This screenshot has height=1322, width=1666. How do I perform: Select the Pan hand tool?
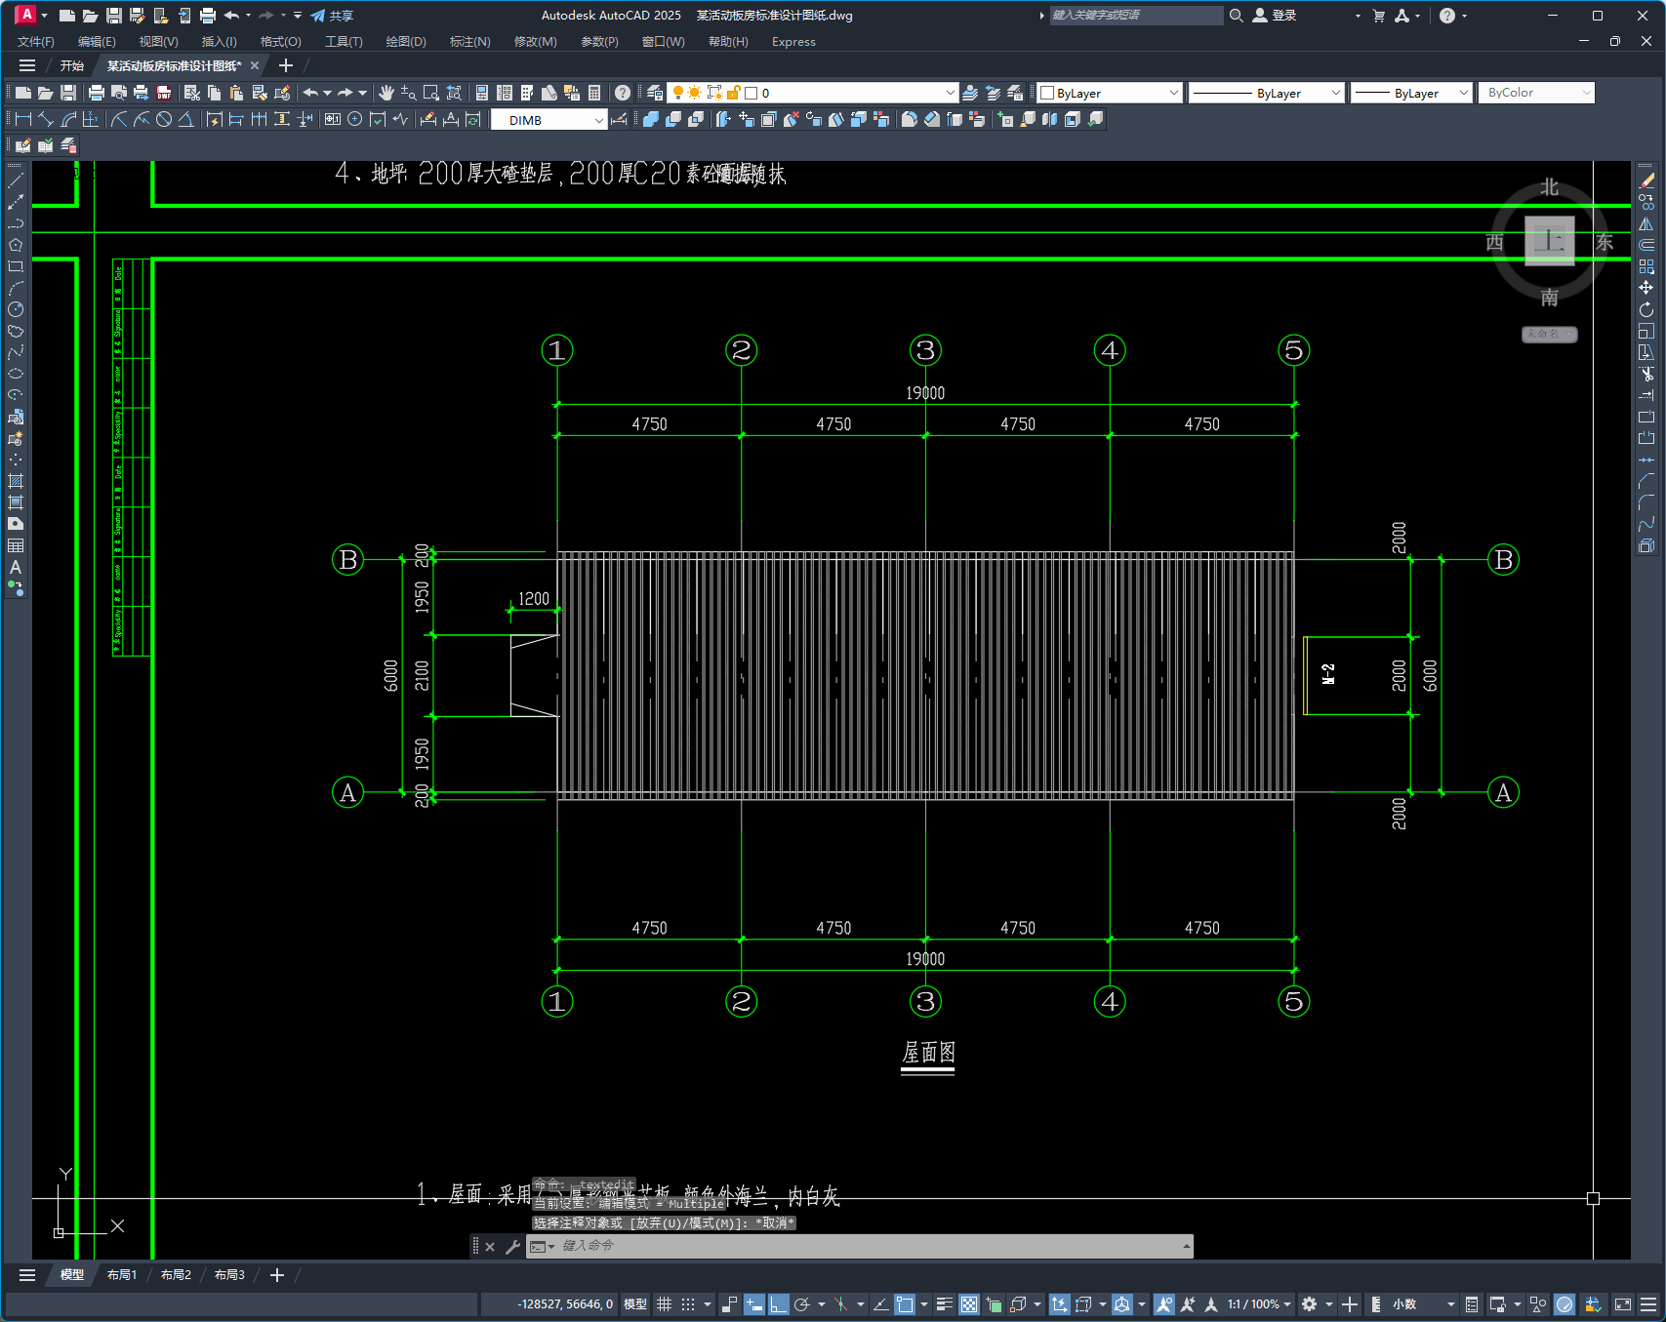click(x=386, y=93)
